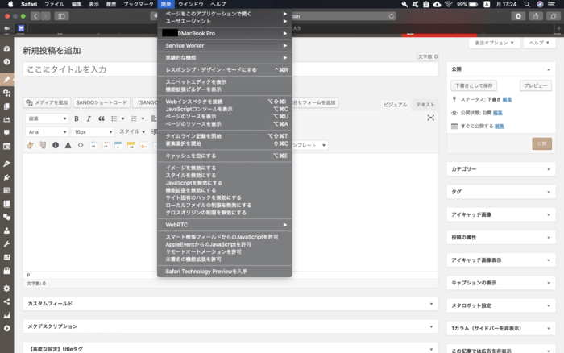564x353 pixels.
Task: Click the post title input field
Action: pyautogui.click(x=230, y=69)
